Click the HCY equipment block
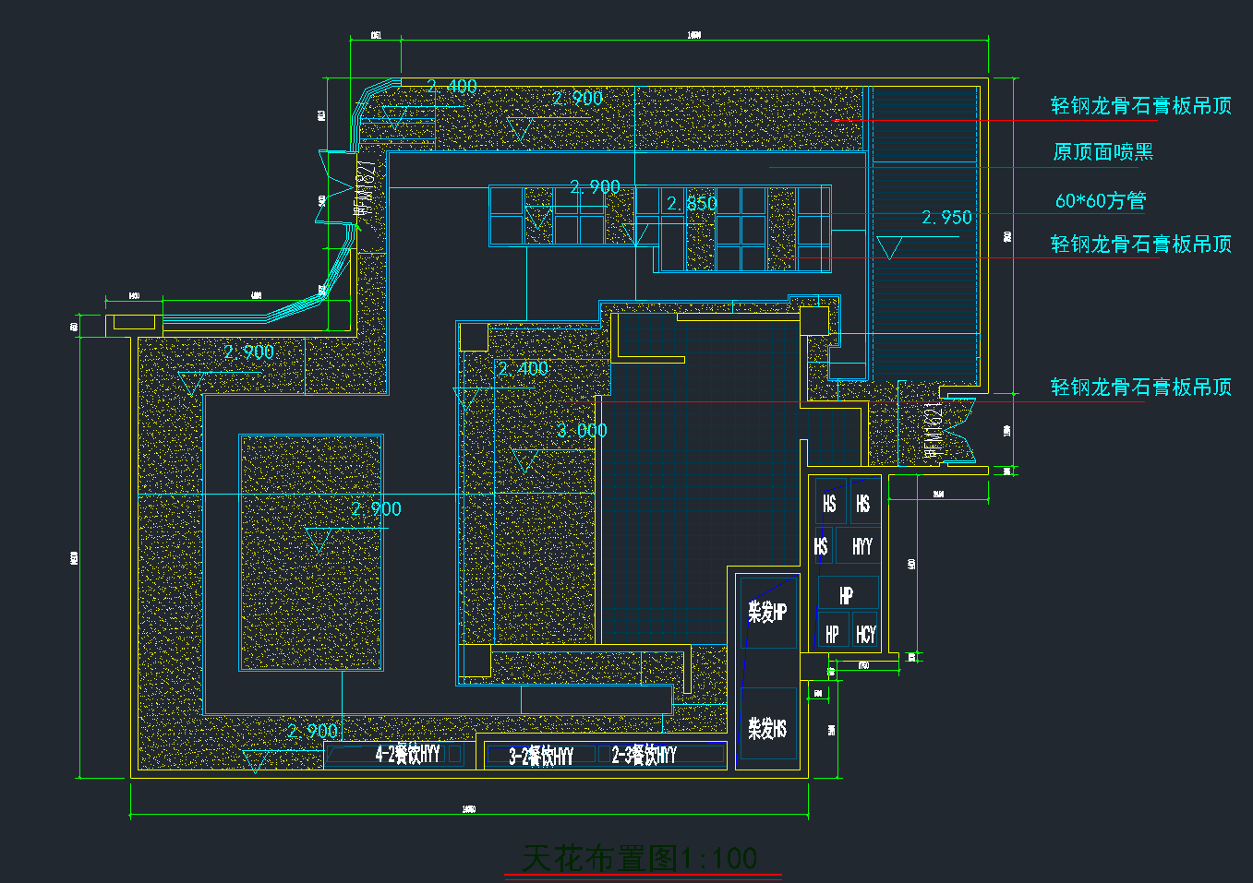1253x883 pixels. 865,634
